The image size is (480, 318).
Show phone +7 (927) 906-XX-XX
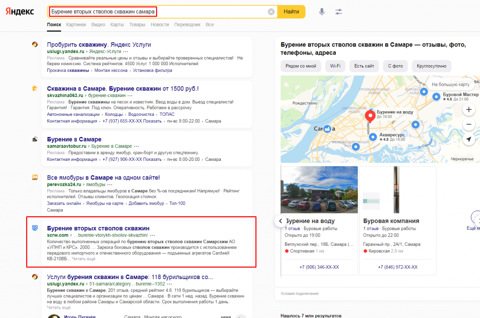132,159
